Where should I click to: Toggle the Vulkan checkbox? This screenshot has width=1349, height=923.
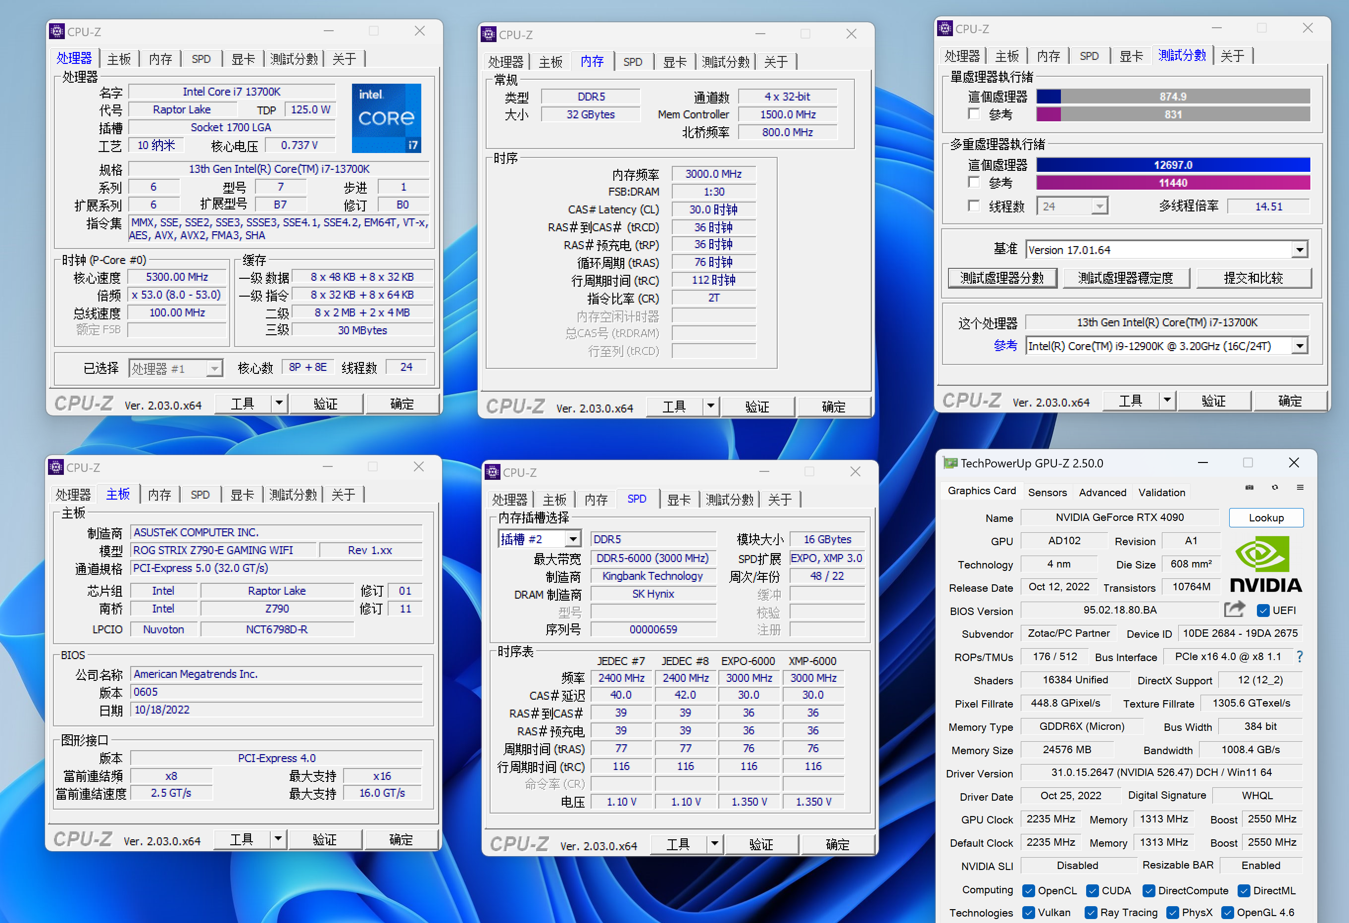point(1029,913)
